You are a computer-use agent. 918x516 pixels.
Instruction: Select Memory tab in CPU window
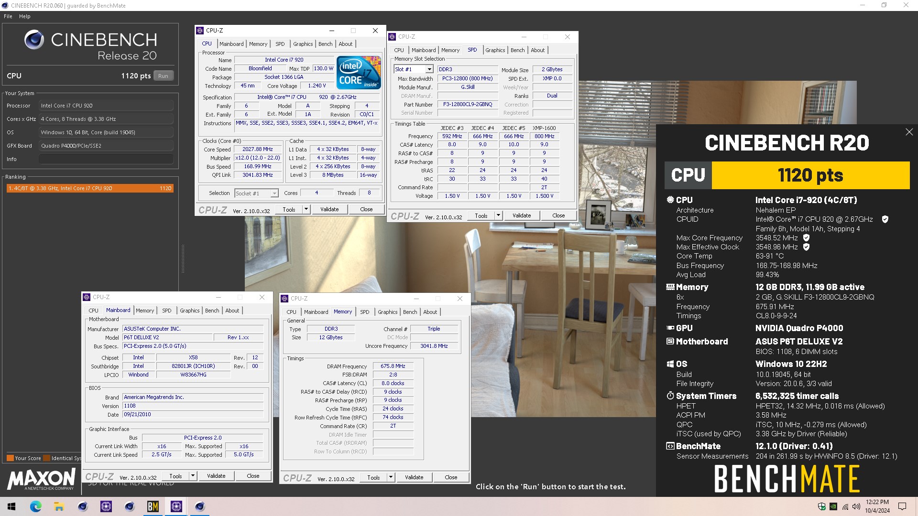[x=258, y=44]
